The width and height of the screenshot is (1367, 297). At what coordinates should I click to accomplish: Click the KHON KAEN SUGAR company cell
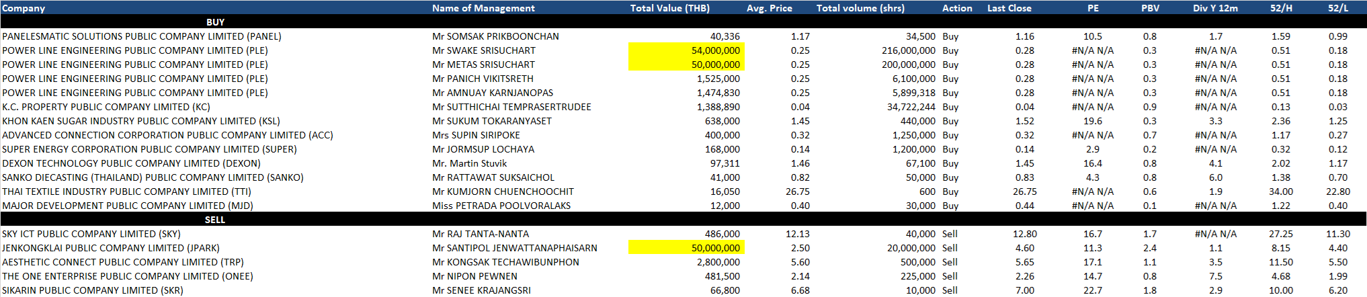140,121
